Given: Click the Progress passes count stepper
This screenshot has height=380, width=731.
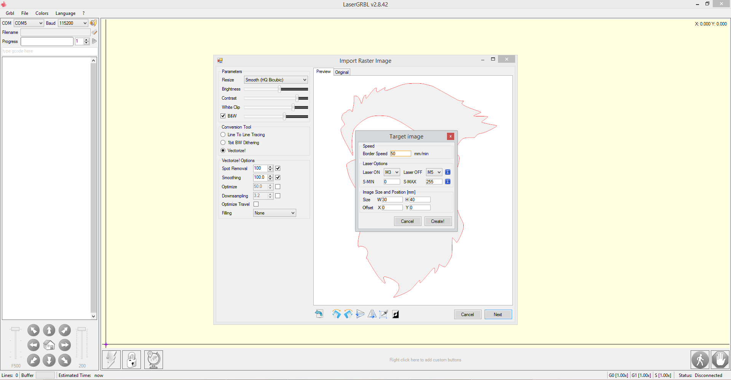Looking at the screenshot, I should 86,41.
